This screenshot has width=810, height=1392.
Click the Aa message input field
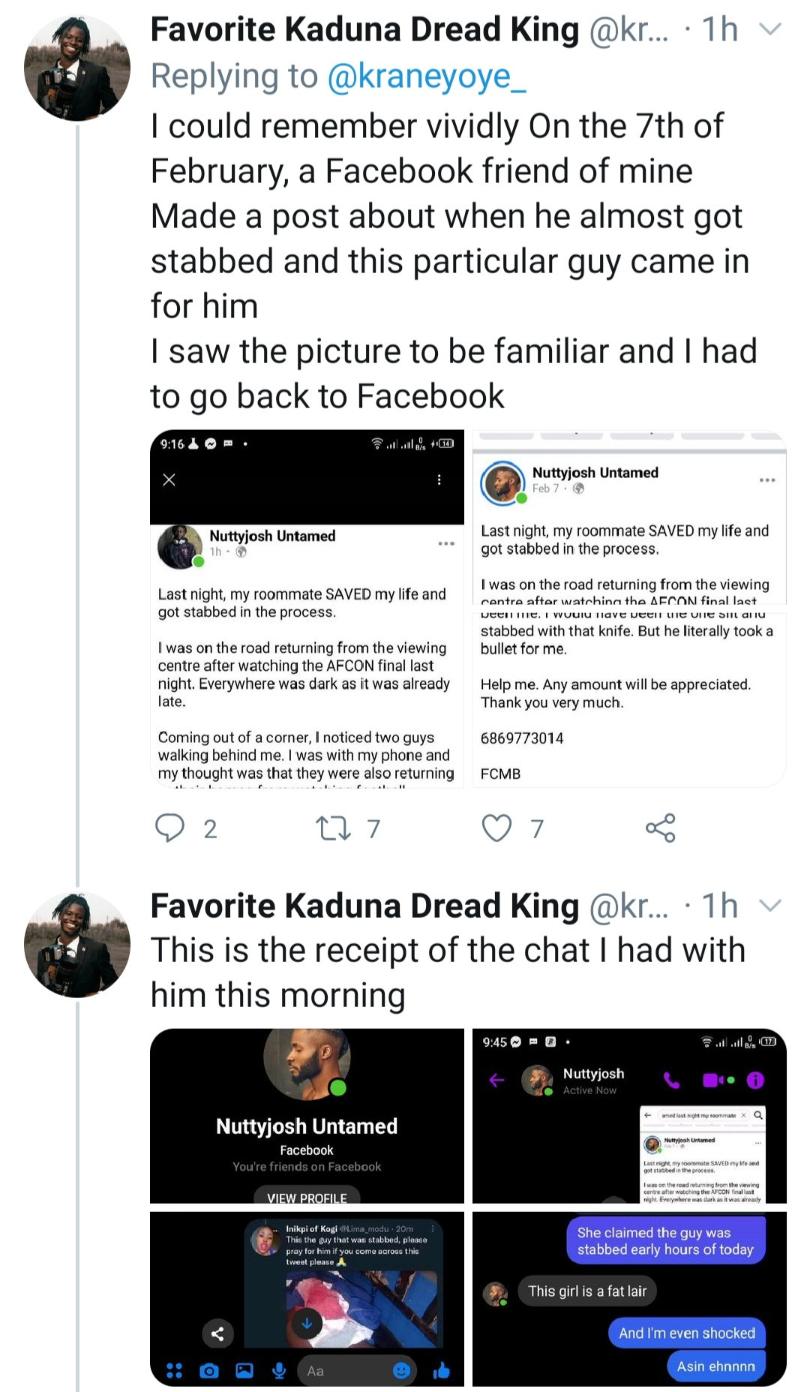[345, 1371]
